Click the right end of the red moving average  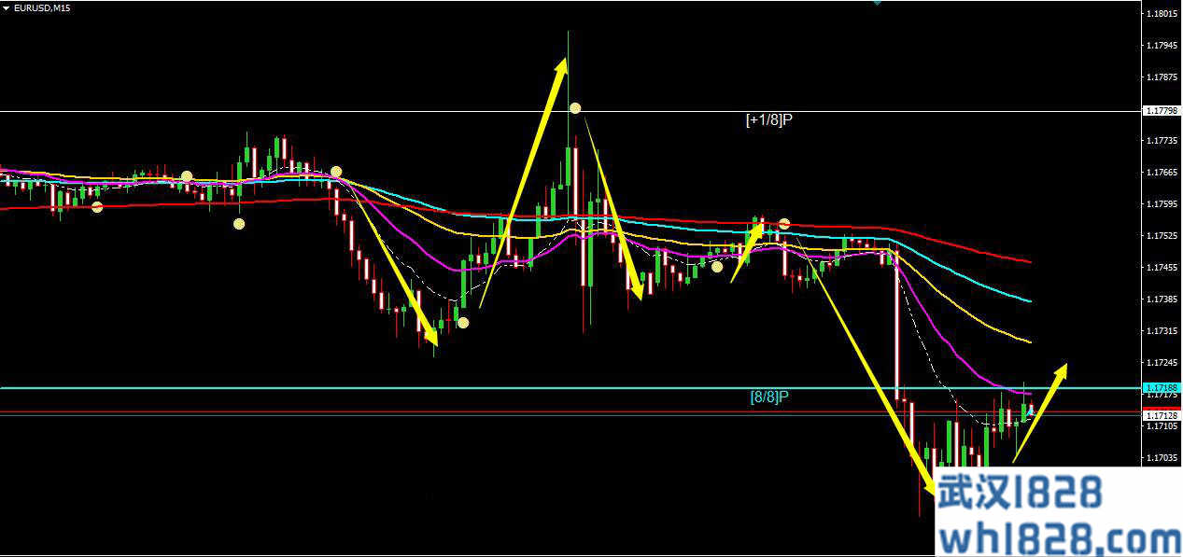[1029, 261]
